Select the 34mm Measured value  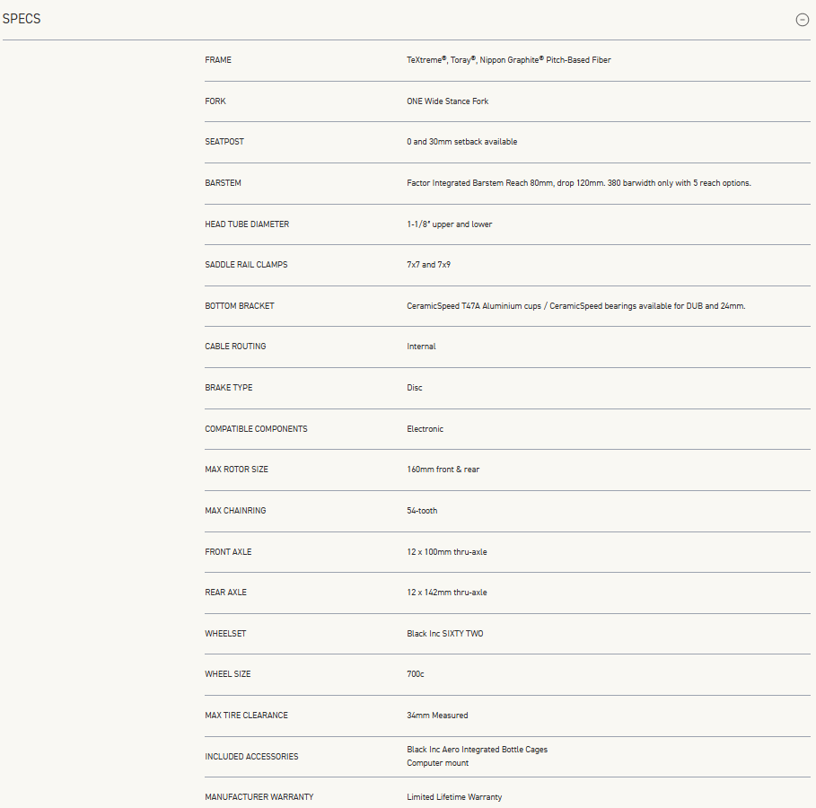[x=437, y=715]
